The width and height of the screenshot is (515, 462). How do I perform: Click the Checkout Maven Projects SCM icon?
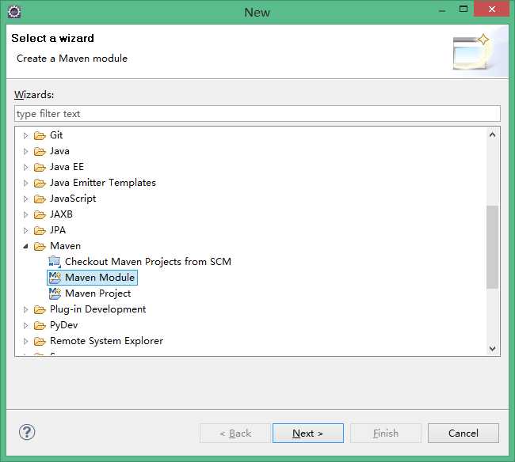55,262
